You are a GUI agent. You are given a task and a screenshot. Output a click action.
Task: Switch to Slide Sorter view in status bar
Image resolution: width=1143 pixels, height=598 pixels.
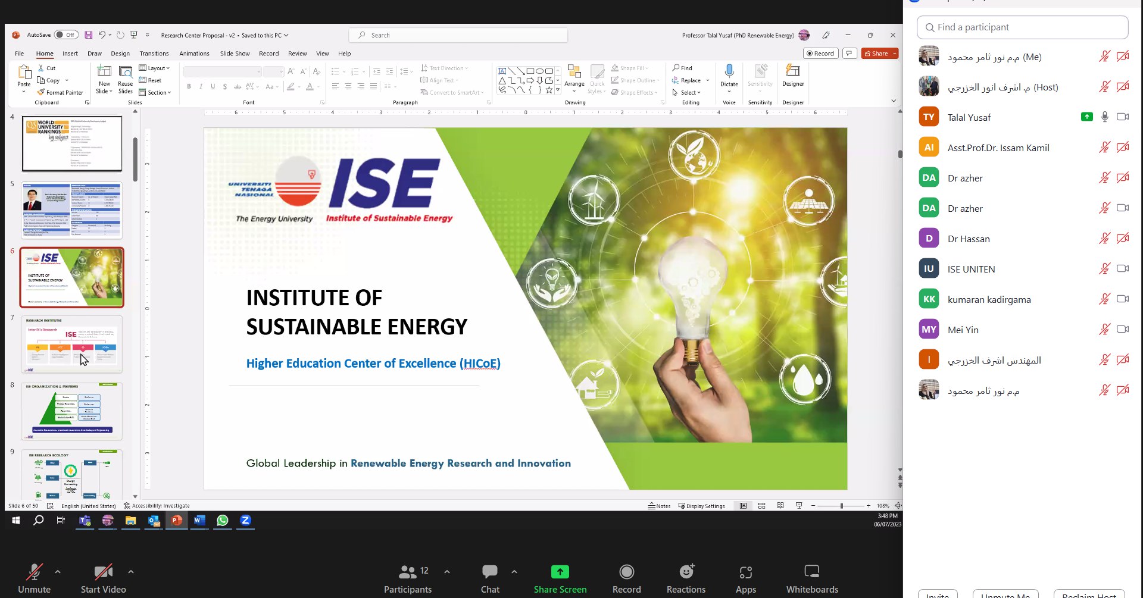(x=761, y=506)
